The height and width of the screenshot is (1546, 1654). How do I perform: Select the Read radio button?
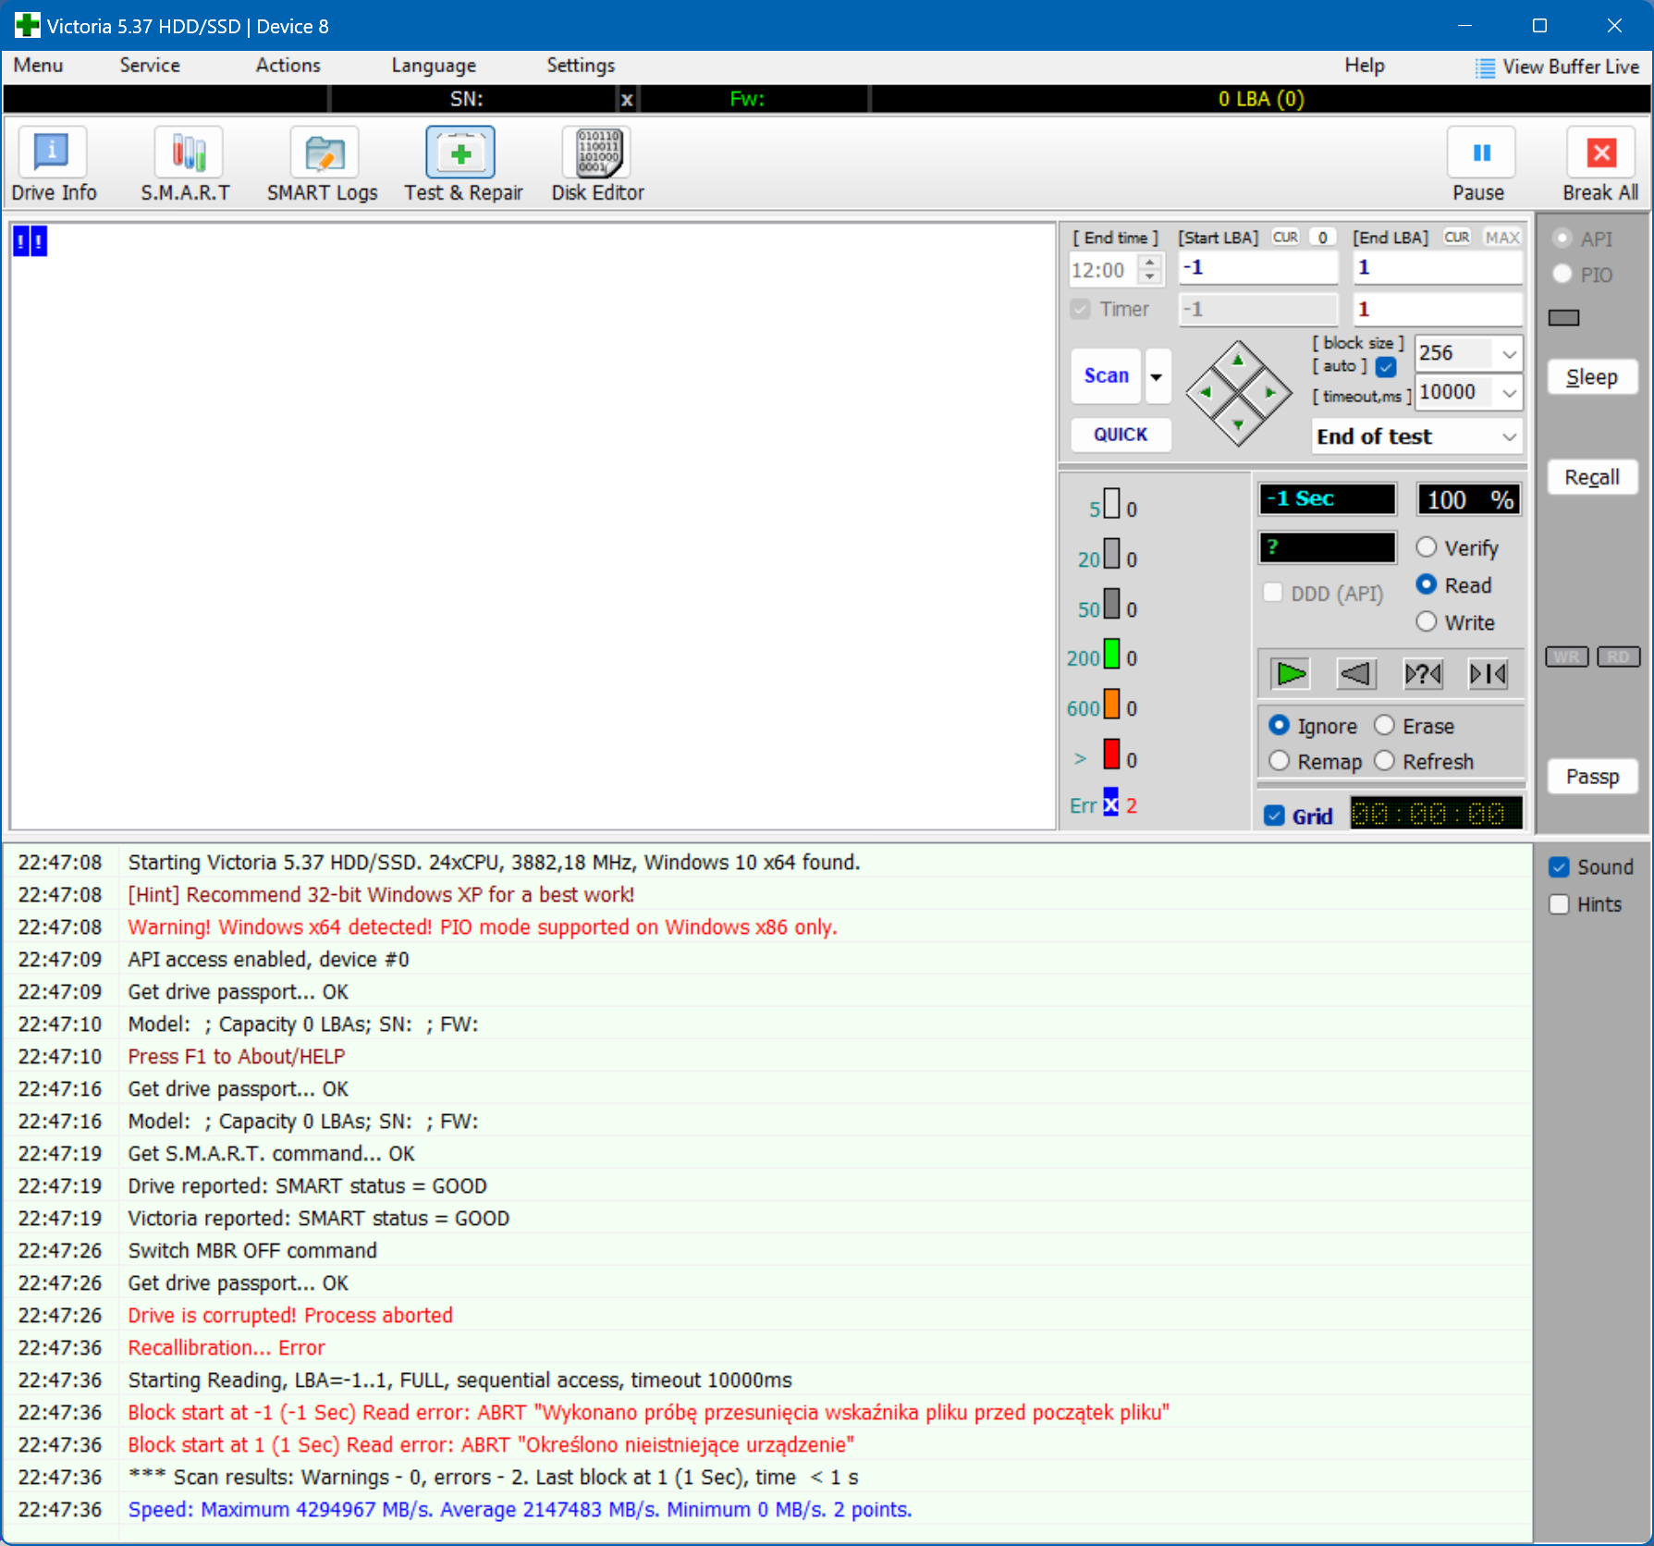point(1427,584)
